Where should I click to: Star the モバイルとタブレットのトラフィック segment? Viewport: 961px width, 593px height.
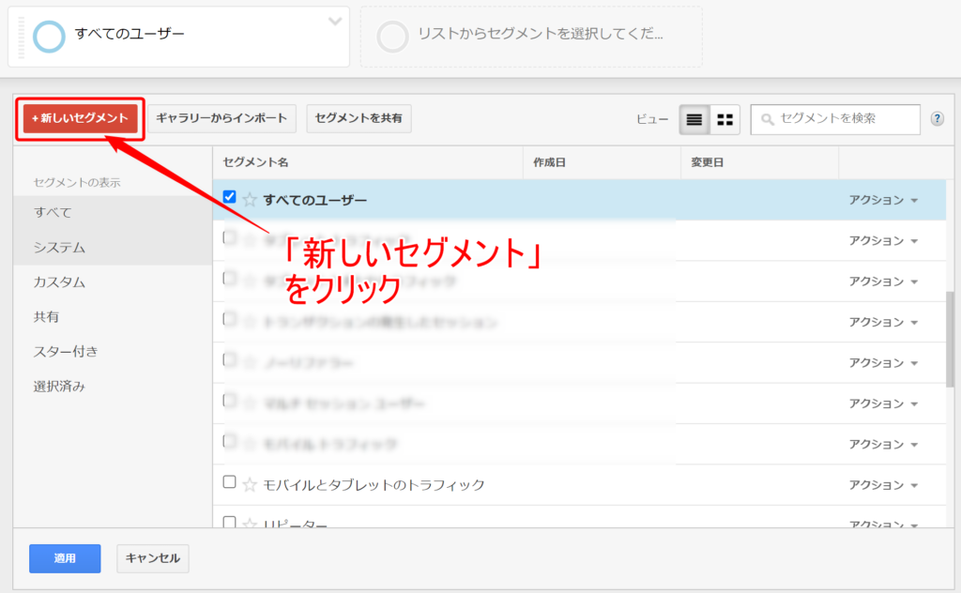[x=250, y=485]
